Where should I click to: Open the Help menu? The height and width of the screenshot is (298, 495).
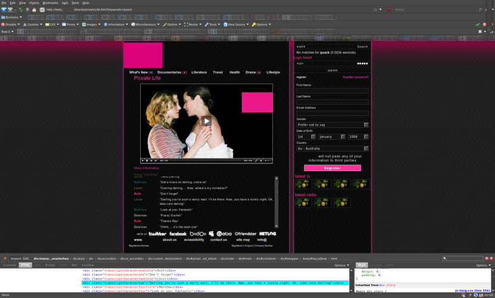(85, 3)
